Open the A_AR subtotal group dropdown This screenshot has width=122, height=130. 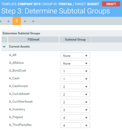75,55
